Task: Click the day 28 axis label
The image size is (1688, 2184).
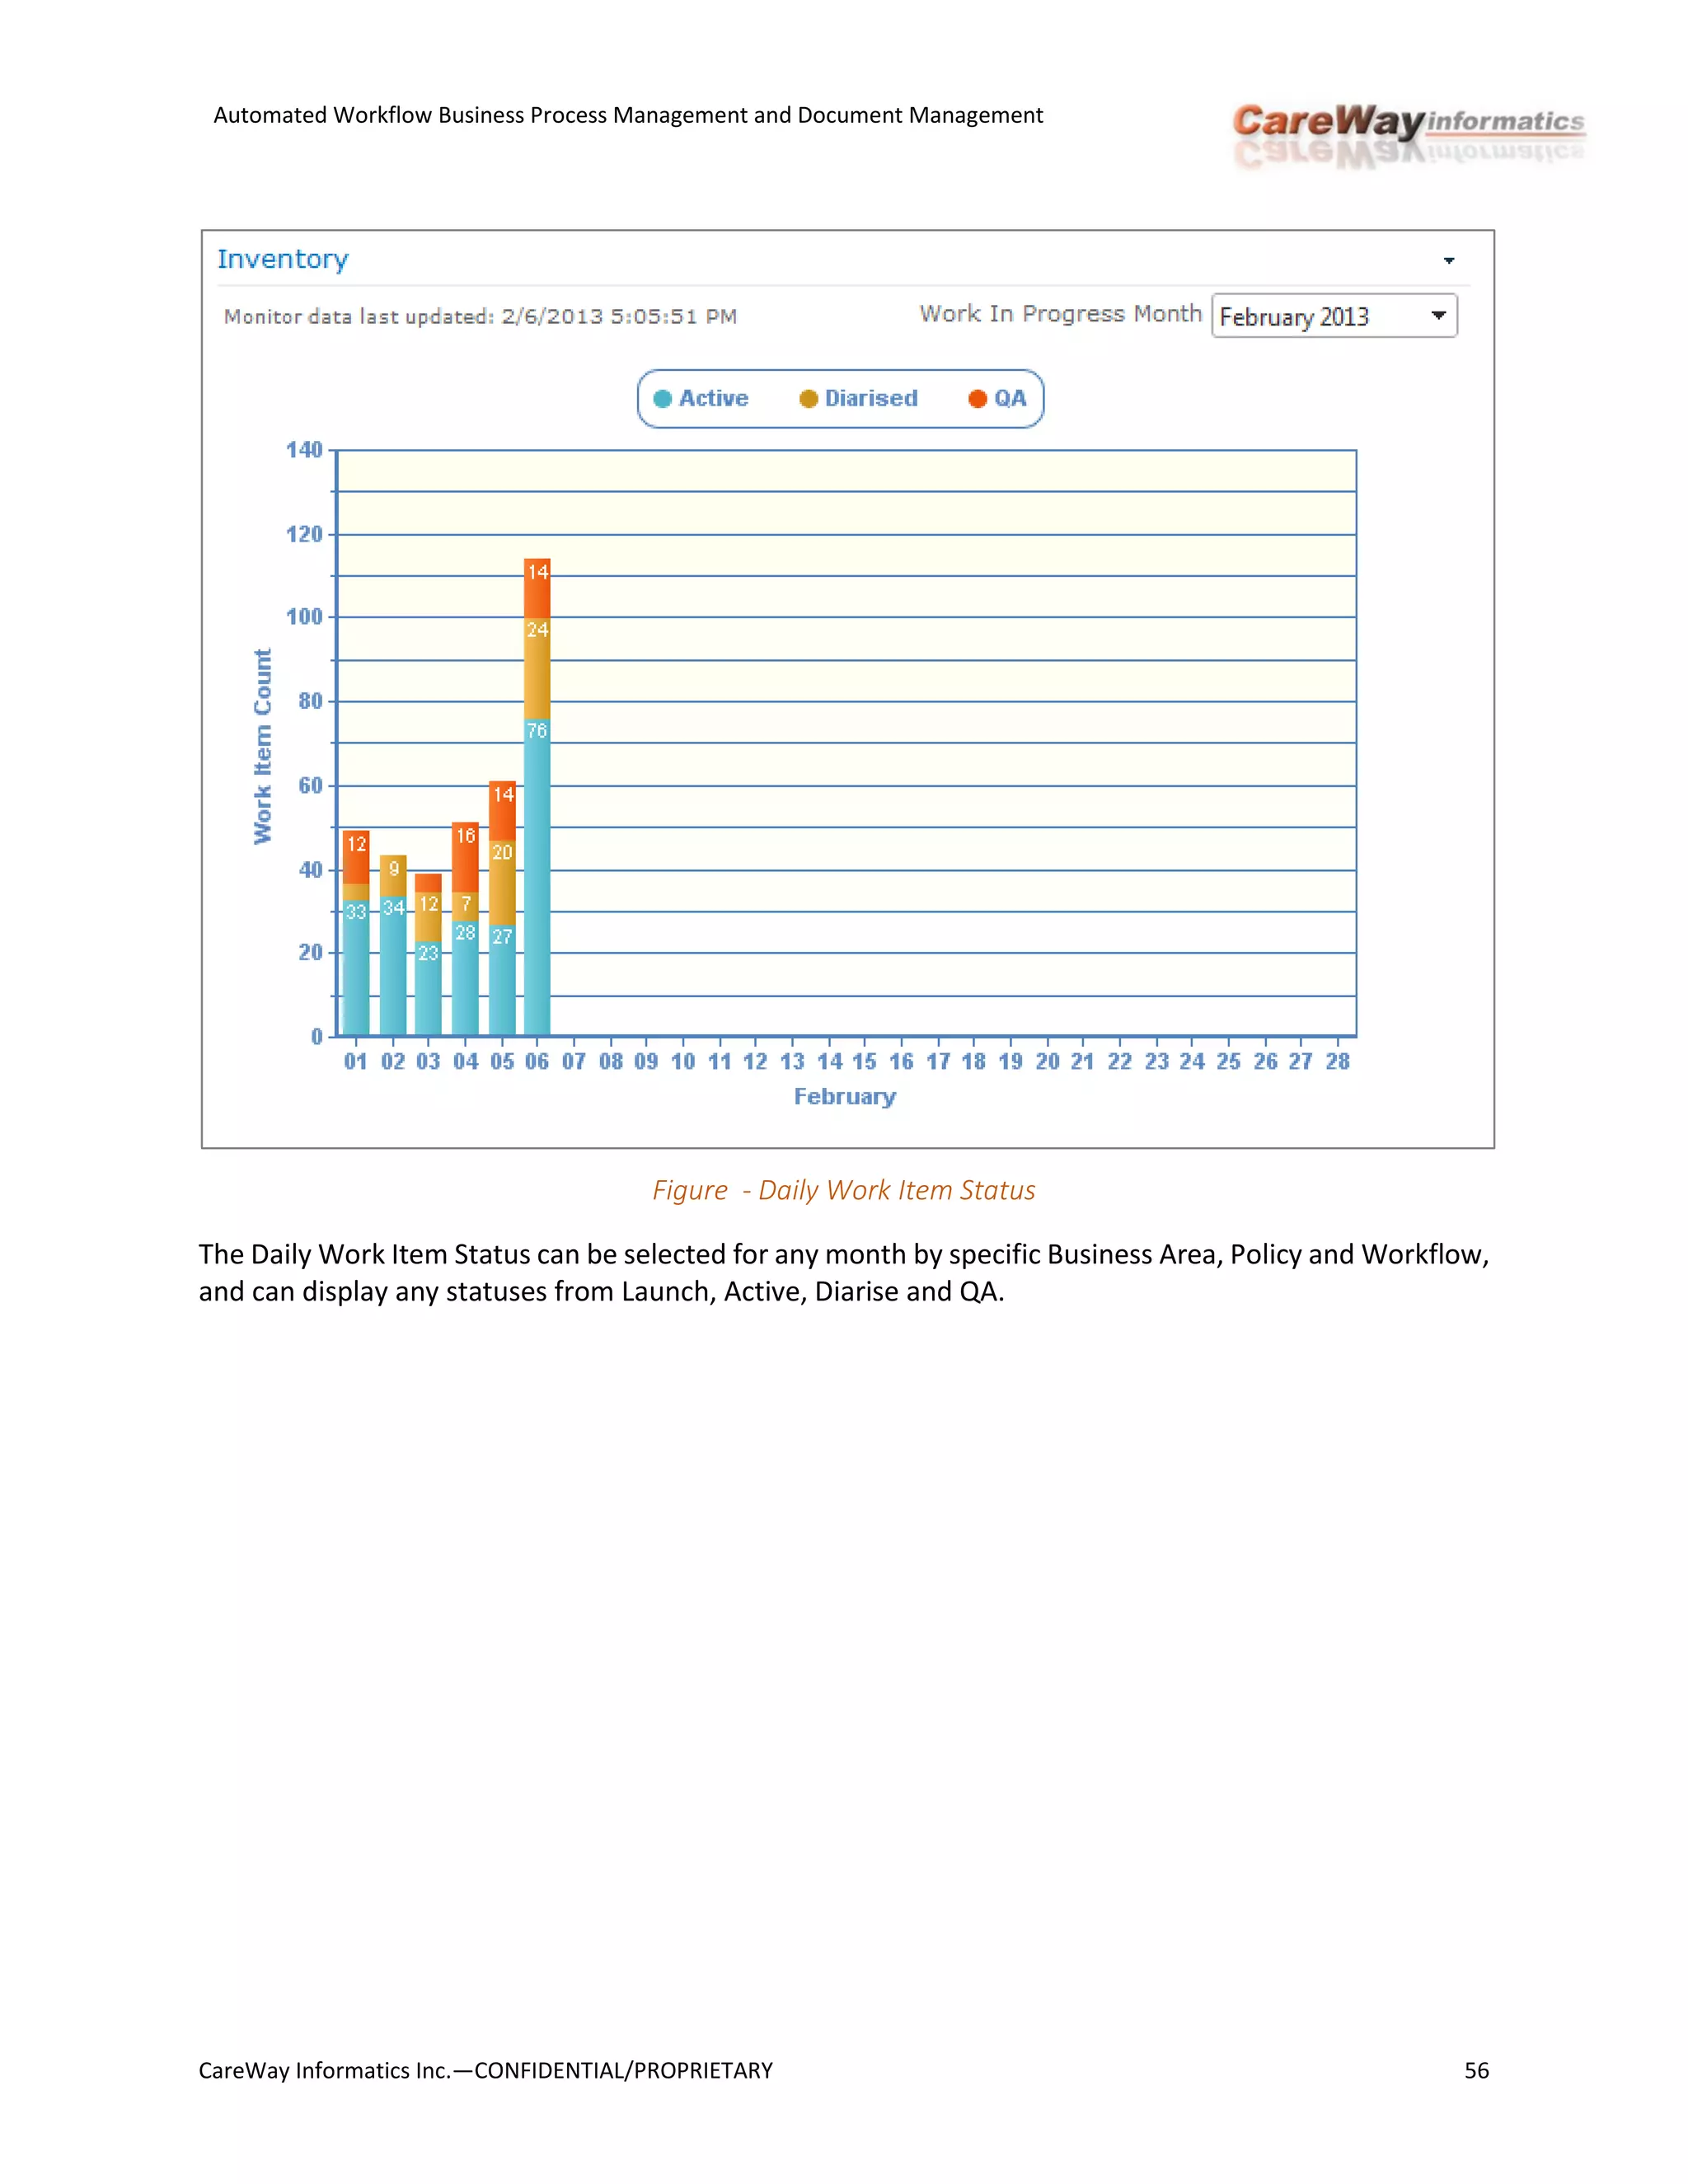Action: pyautogui.click(x=1337, y=1062)
